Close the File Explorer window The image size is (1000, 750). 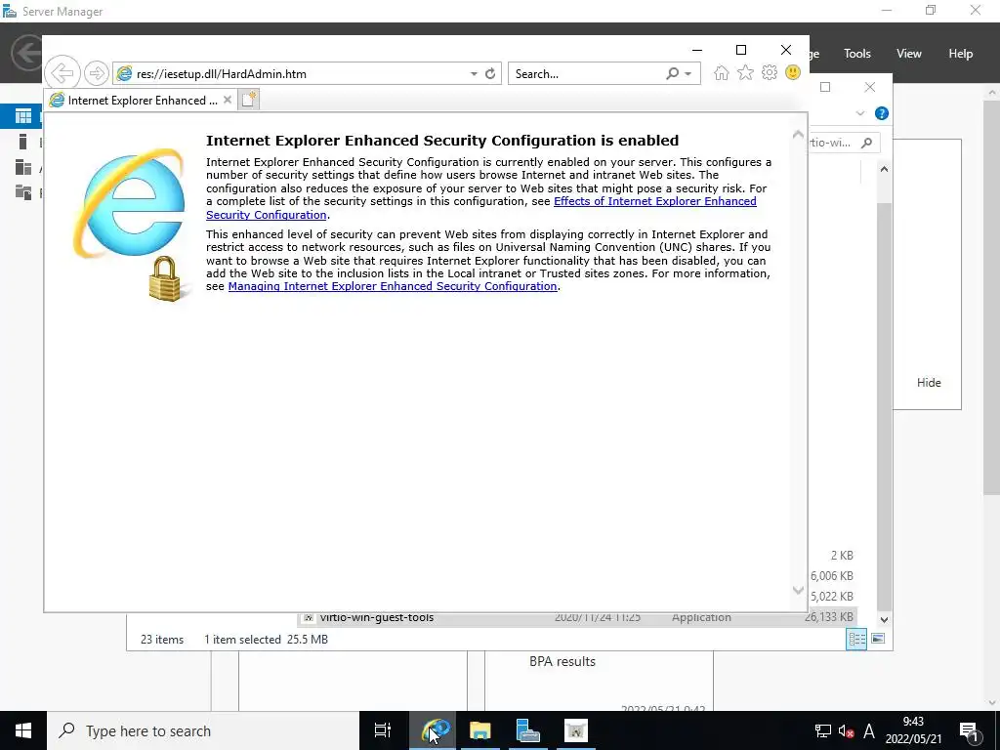(870, 87)
